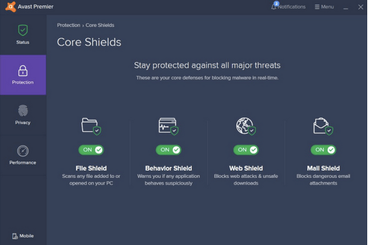
Task: Disable the Mail Shield switch
Action: point(323,150)
